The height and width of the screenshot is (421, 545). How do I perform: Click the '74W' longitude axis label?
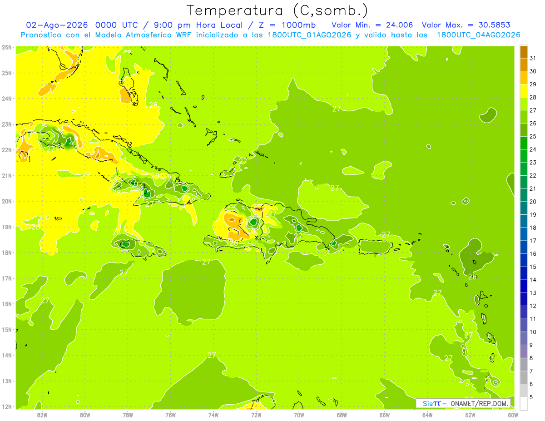(213, 415)
